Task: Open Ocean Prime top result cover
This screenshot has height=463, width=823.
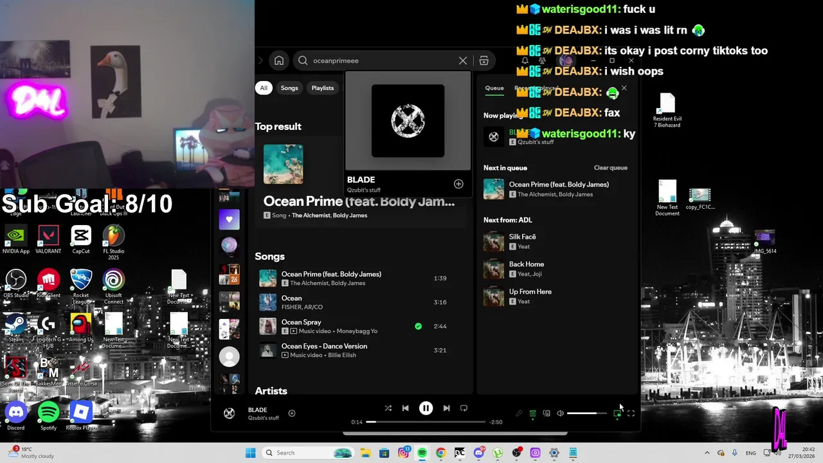Action: pos(283,164)
